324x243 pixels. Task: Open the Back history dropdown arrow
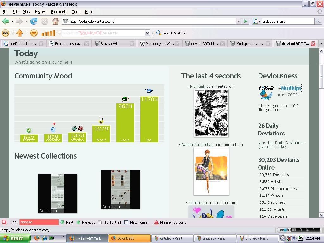(x=12, y=21)
